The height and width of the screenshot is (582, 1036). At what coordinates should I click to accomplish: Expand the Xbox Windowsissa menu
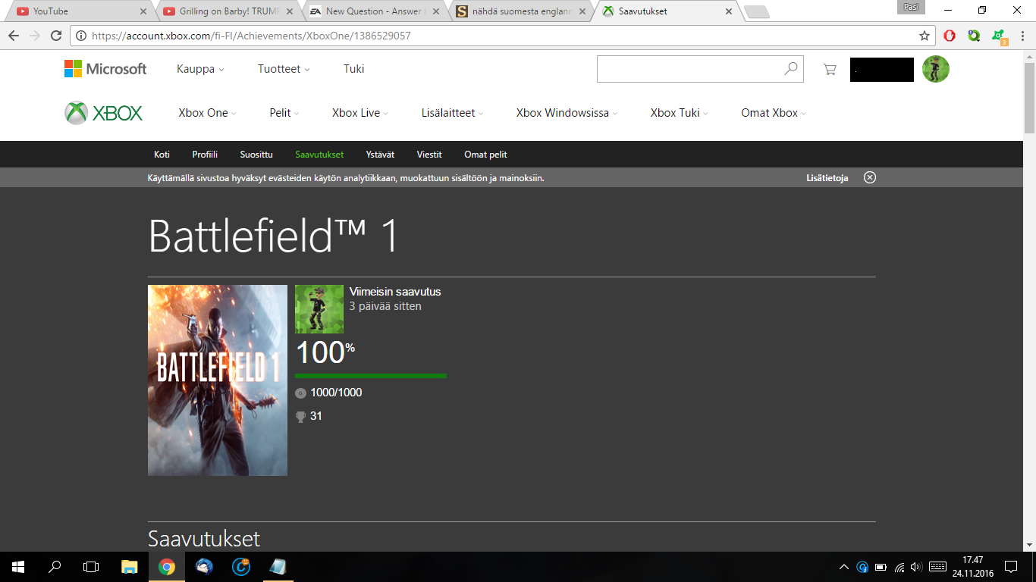567,113
